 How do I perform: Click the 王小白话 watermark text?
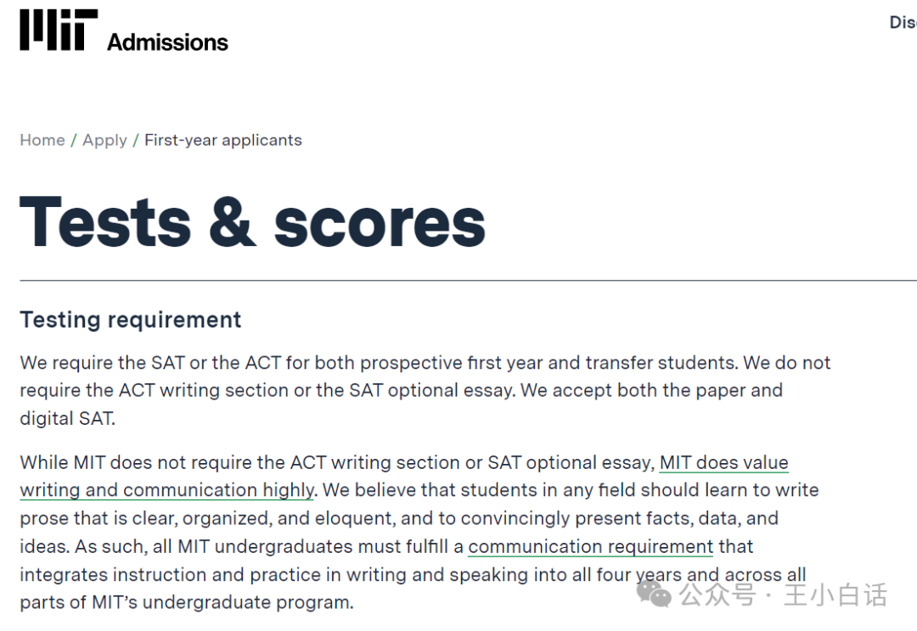[836, 595]
